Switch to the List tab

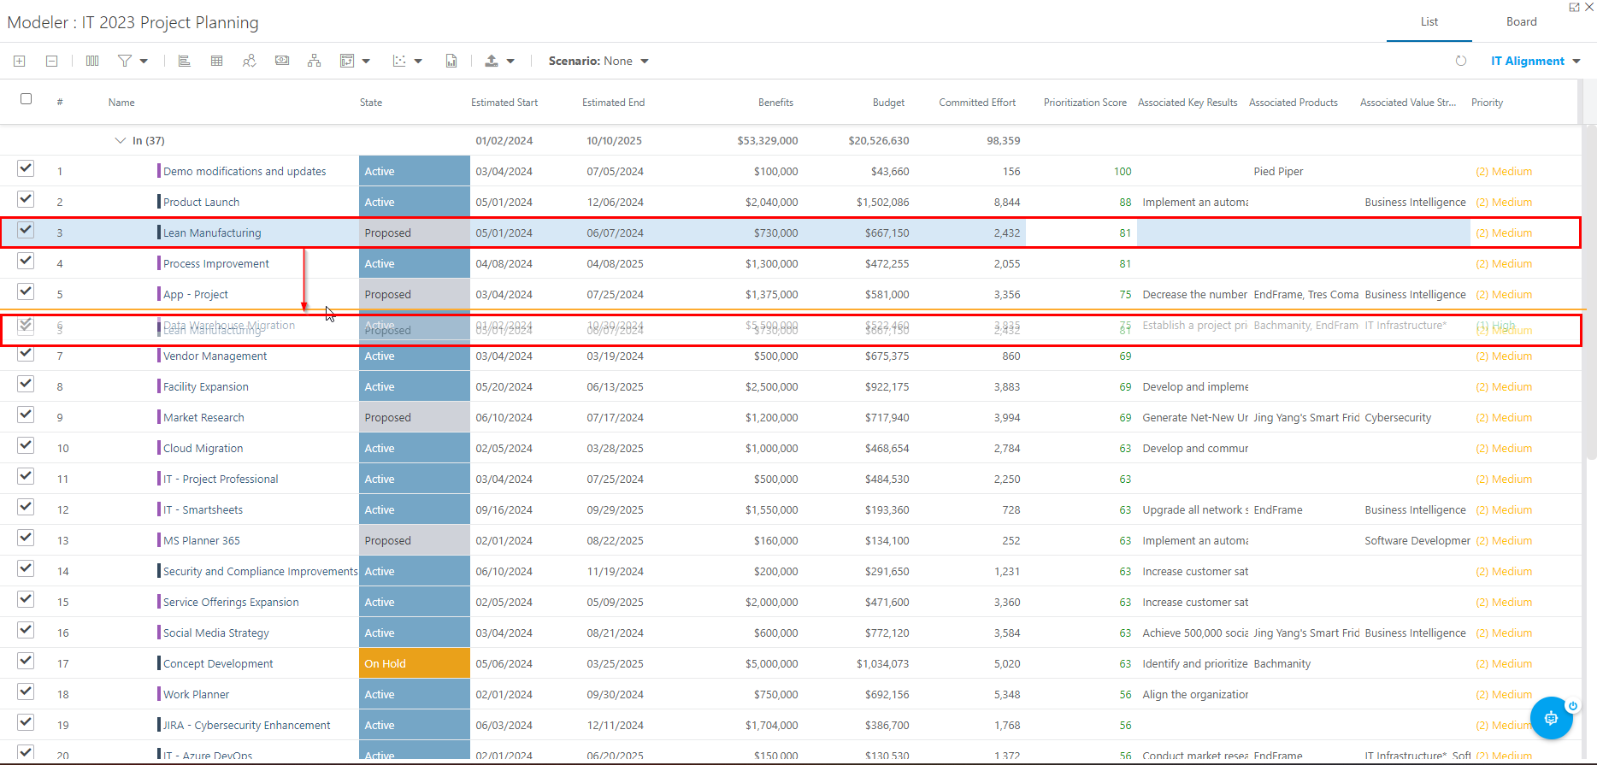(x=1429, y=21)
